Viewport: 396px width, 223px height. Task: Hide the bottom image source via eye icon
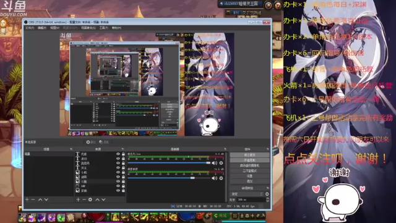pos(118,190)
